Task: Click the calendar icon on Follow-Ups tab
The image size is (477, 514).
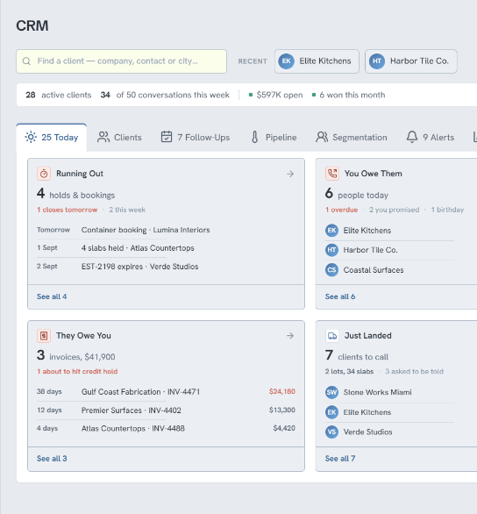Action: pyautogui.click(x=167, y=137)
